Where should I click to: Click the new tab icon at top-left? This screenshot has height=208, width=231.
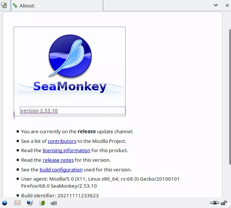point(4,6)
